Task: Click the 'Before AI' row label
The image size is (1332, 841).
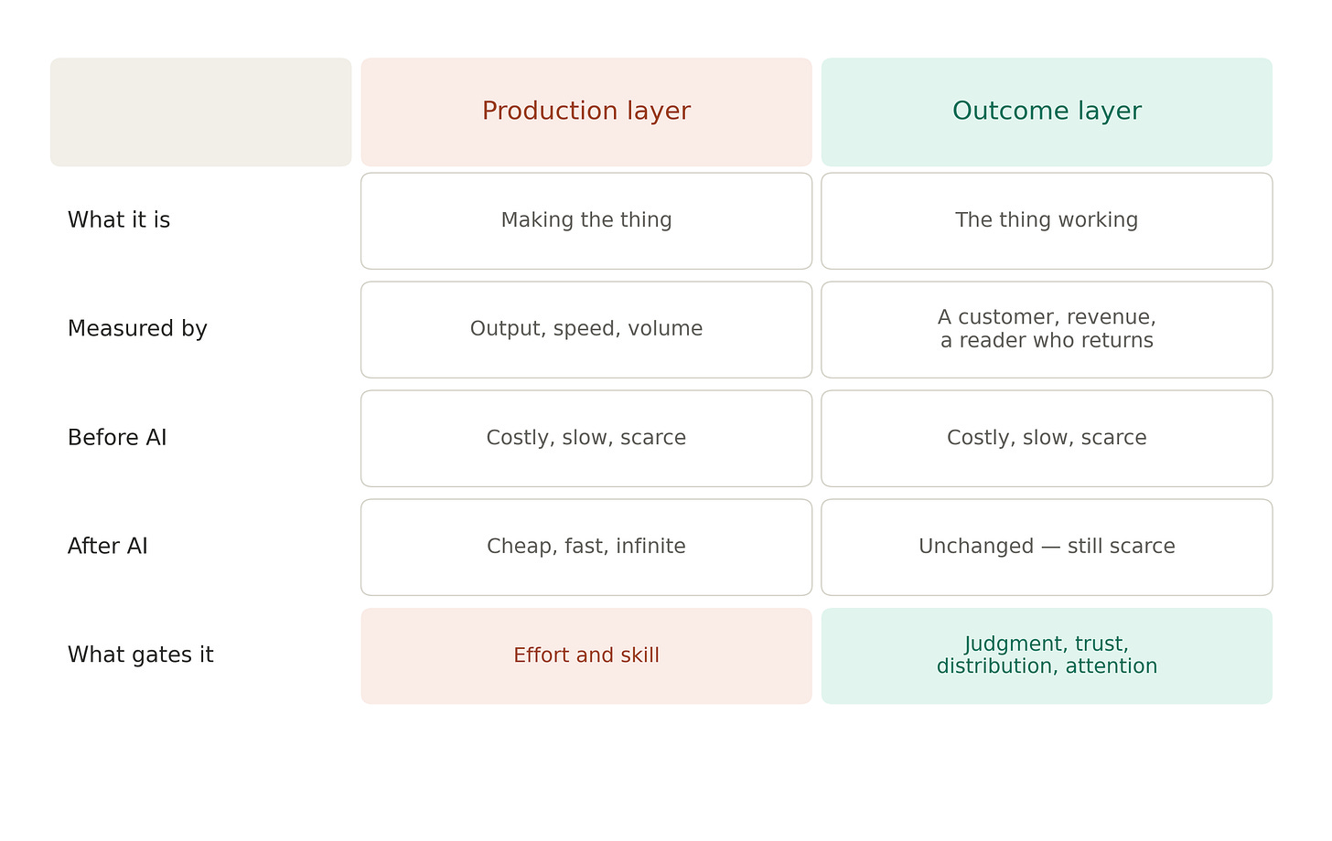Action: coord(117,438)
